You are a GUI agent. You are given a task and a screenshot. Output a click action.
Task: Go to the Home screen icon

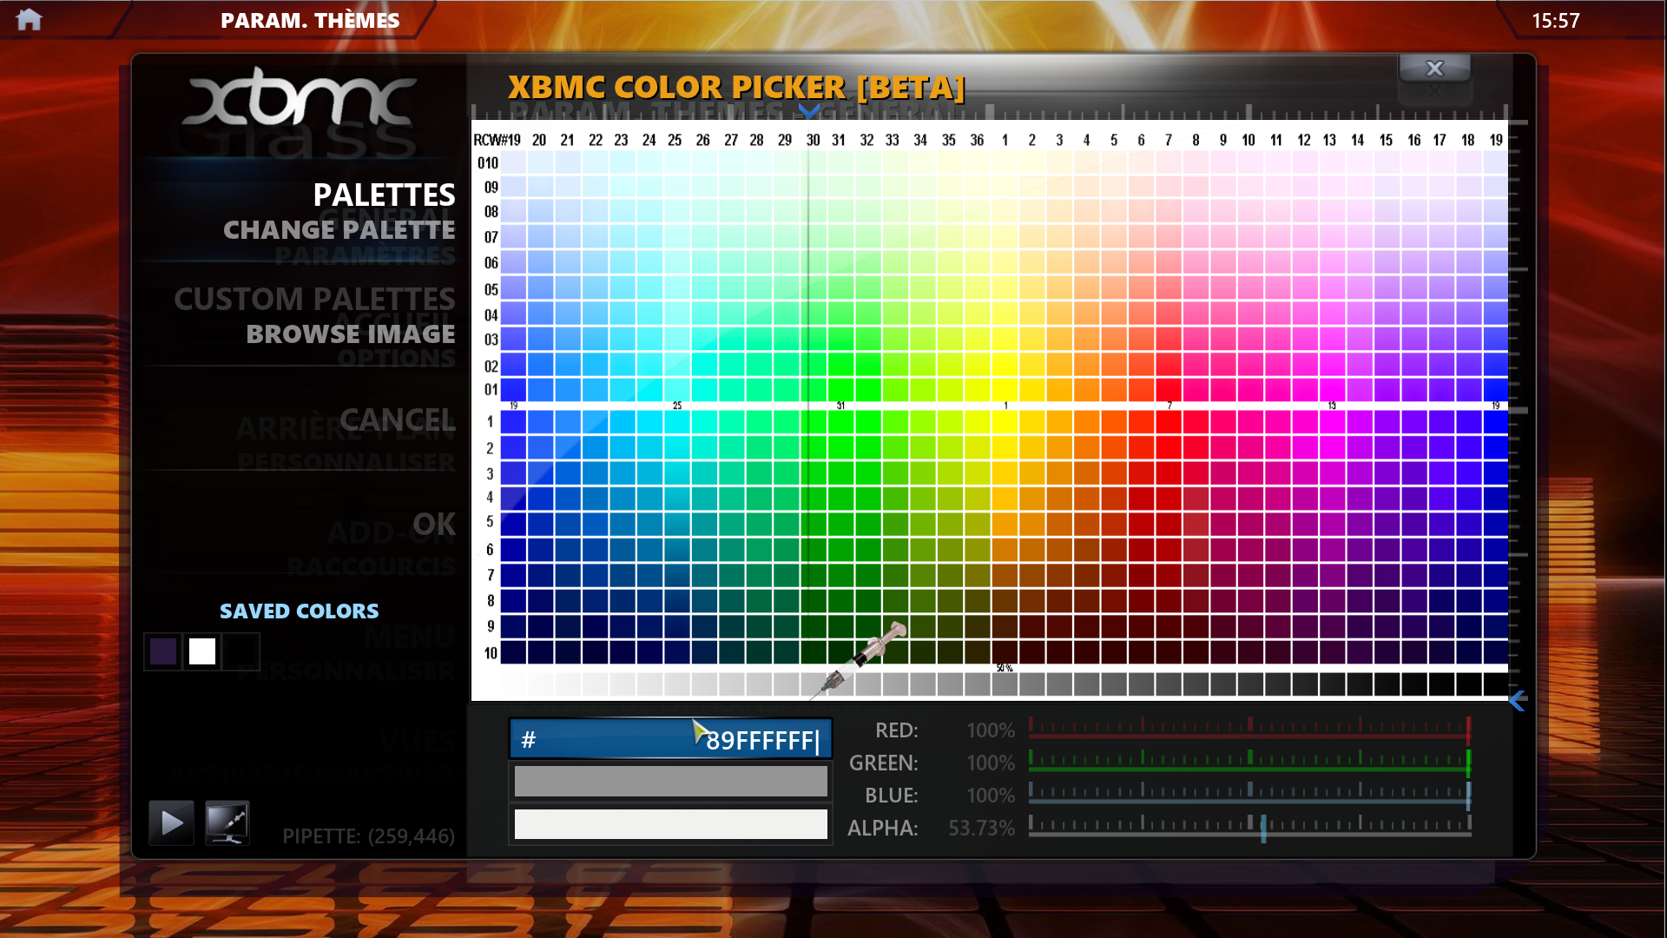pos(29,19)
